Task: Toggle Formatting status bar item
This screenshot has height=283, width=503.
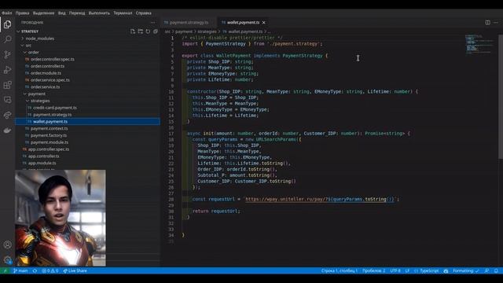Action: tap(466, 270)
